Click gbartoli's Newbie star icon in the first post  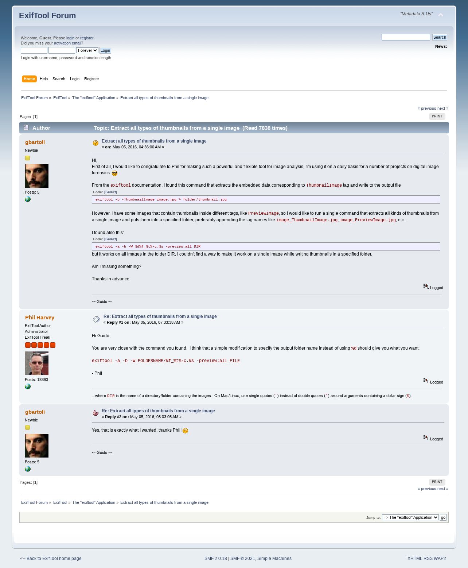click(27, 158)
